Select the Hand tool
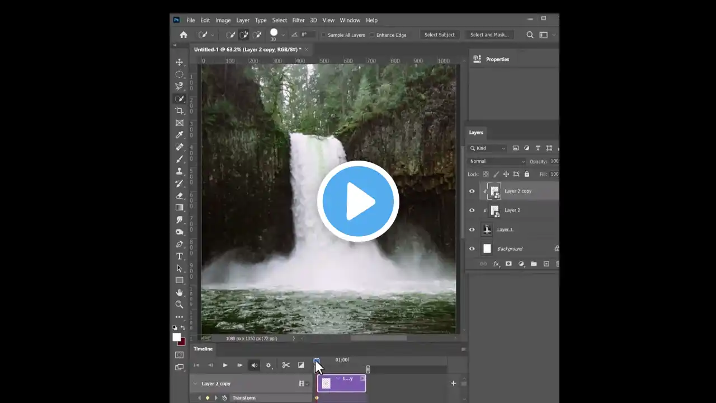Viewport: 716px width, 403px height. click(179, 292)
